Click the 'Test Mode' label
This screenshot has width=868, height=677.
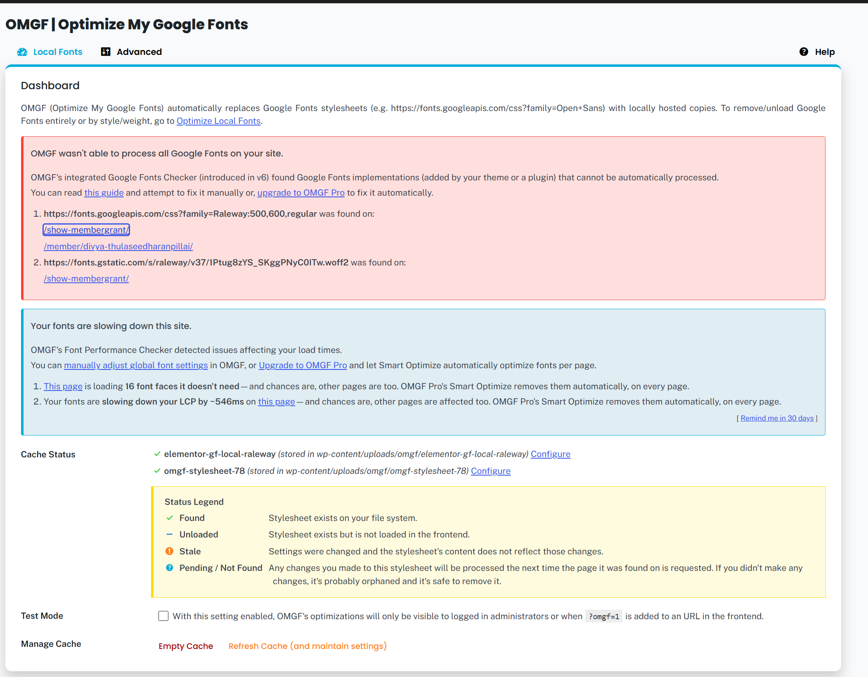[x=42, y=616]
